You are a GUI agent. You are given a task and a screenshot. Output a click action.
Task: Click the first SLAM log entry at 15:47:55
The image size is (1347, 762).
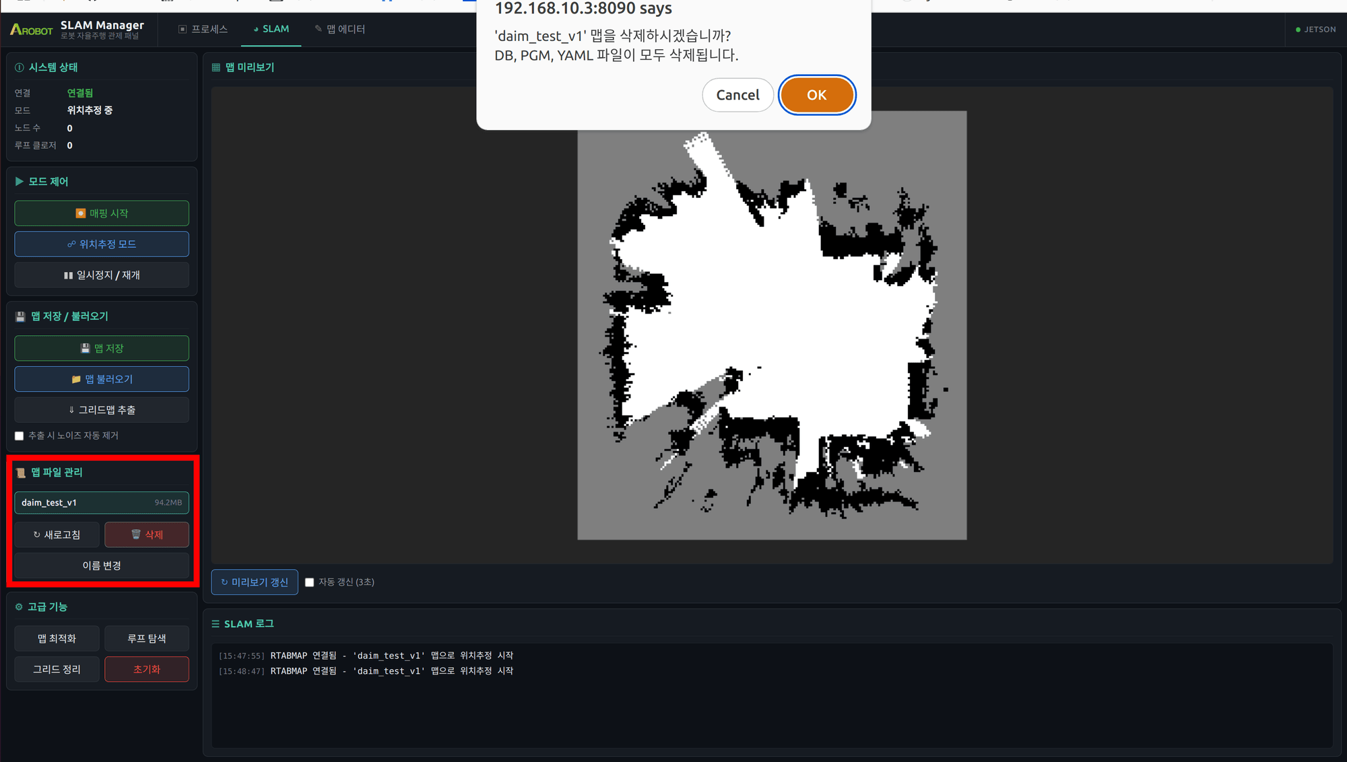click(366, 656)
